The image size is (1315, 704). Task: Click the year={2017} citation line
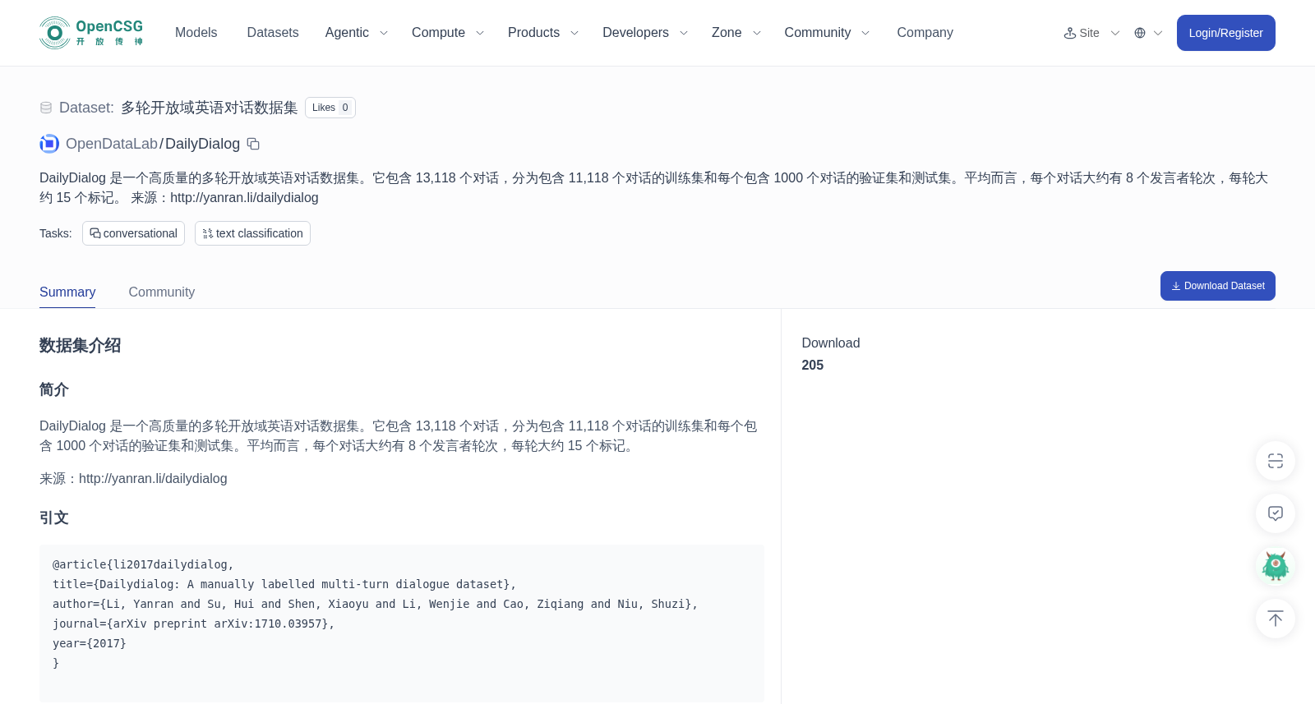click(x=90, y=643)
